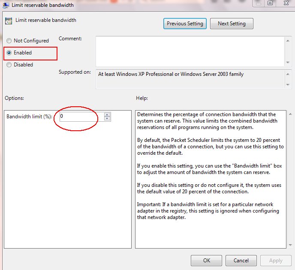Click the Bandwidth limit (%) label

coord(29,117)
